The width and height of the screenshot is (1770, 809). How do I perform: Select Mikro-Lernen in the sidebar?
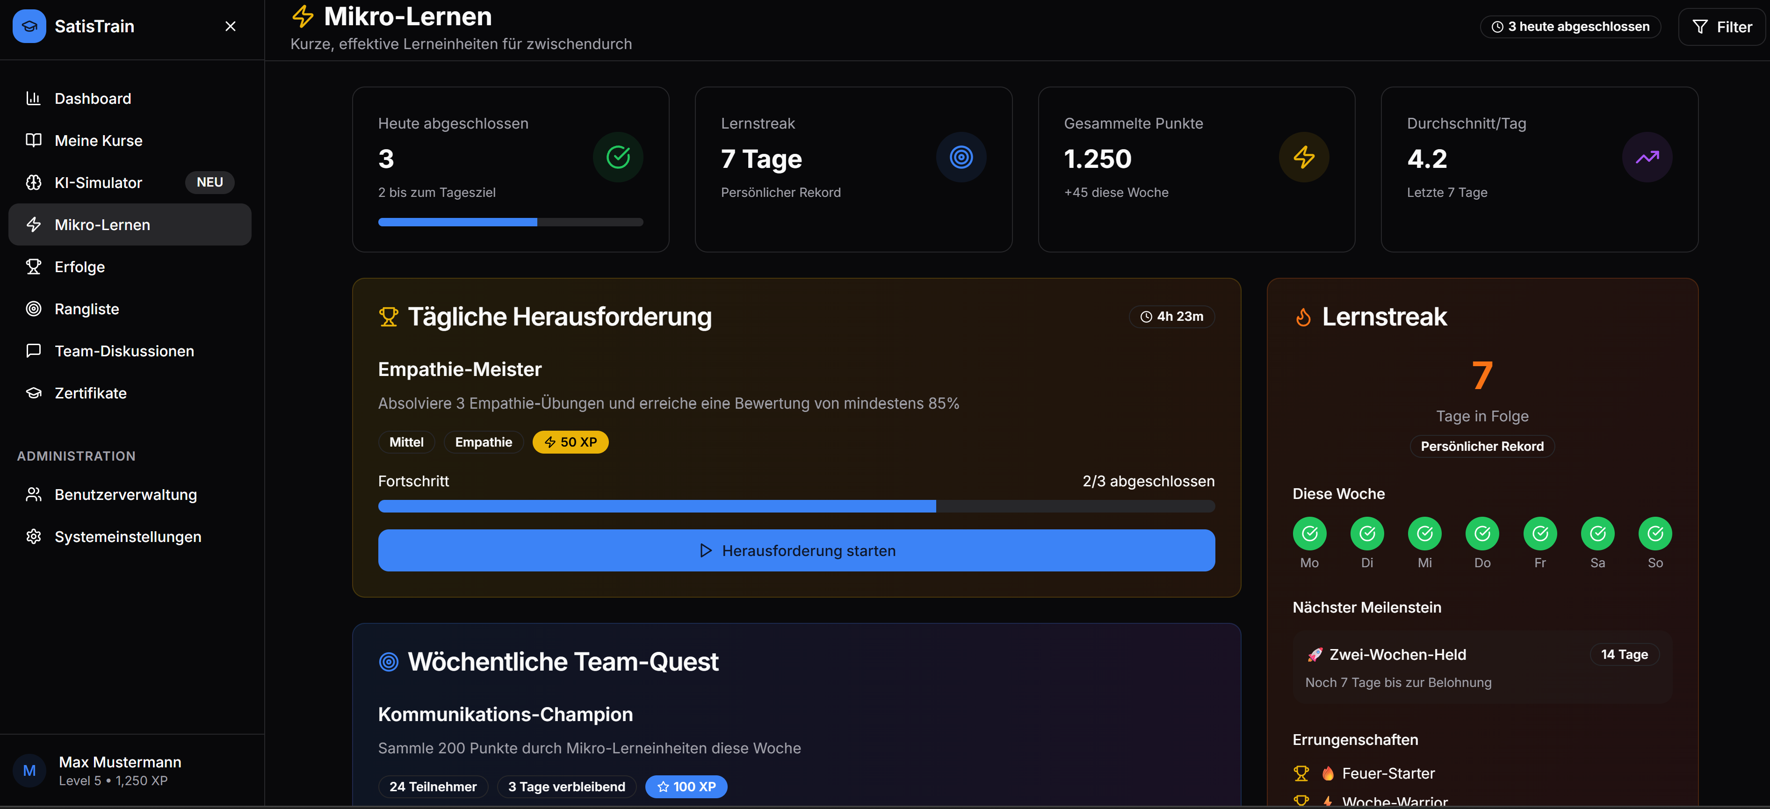tap(130, 225)
